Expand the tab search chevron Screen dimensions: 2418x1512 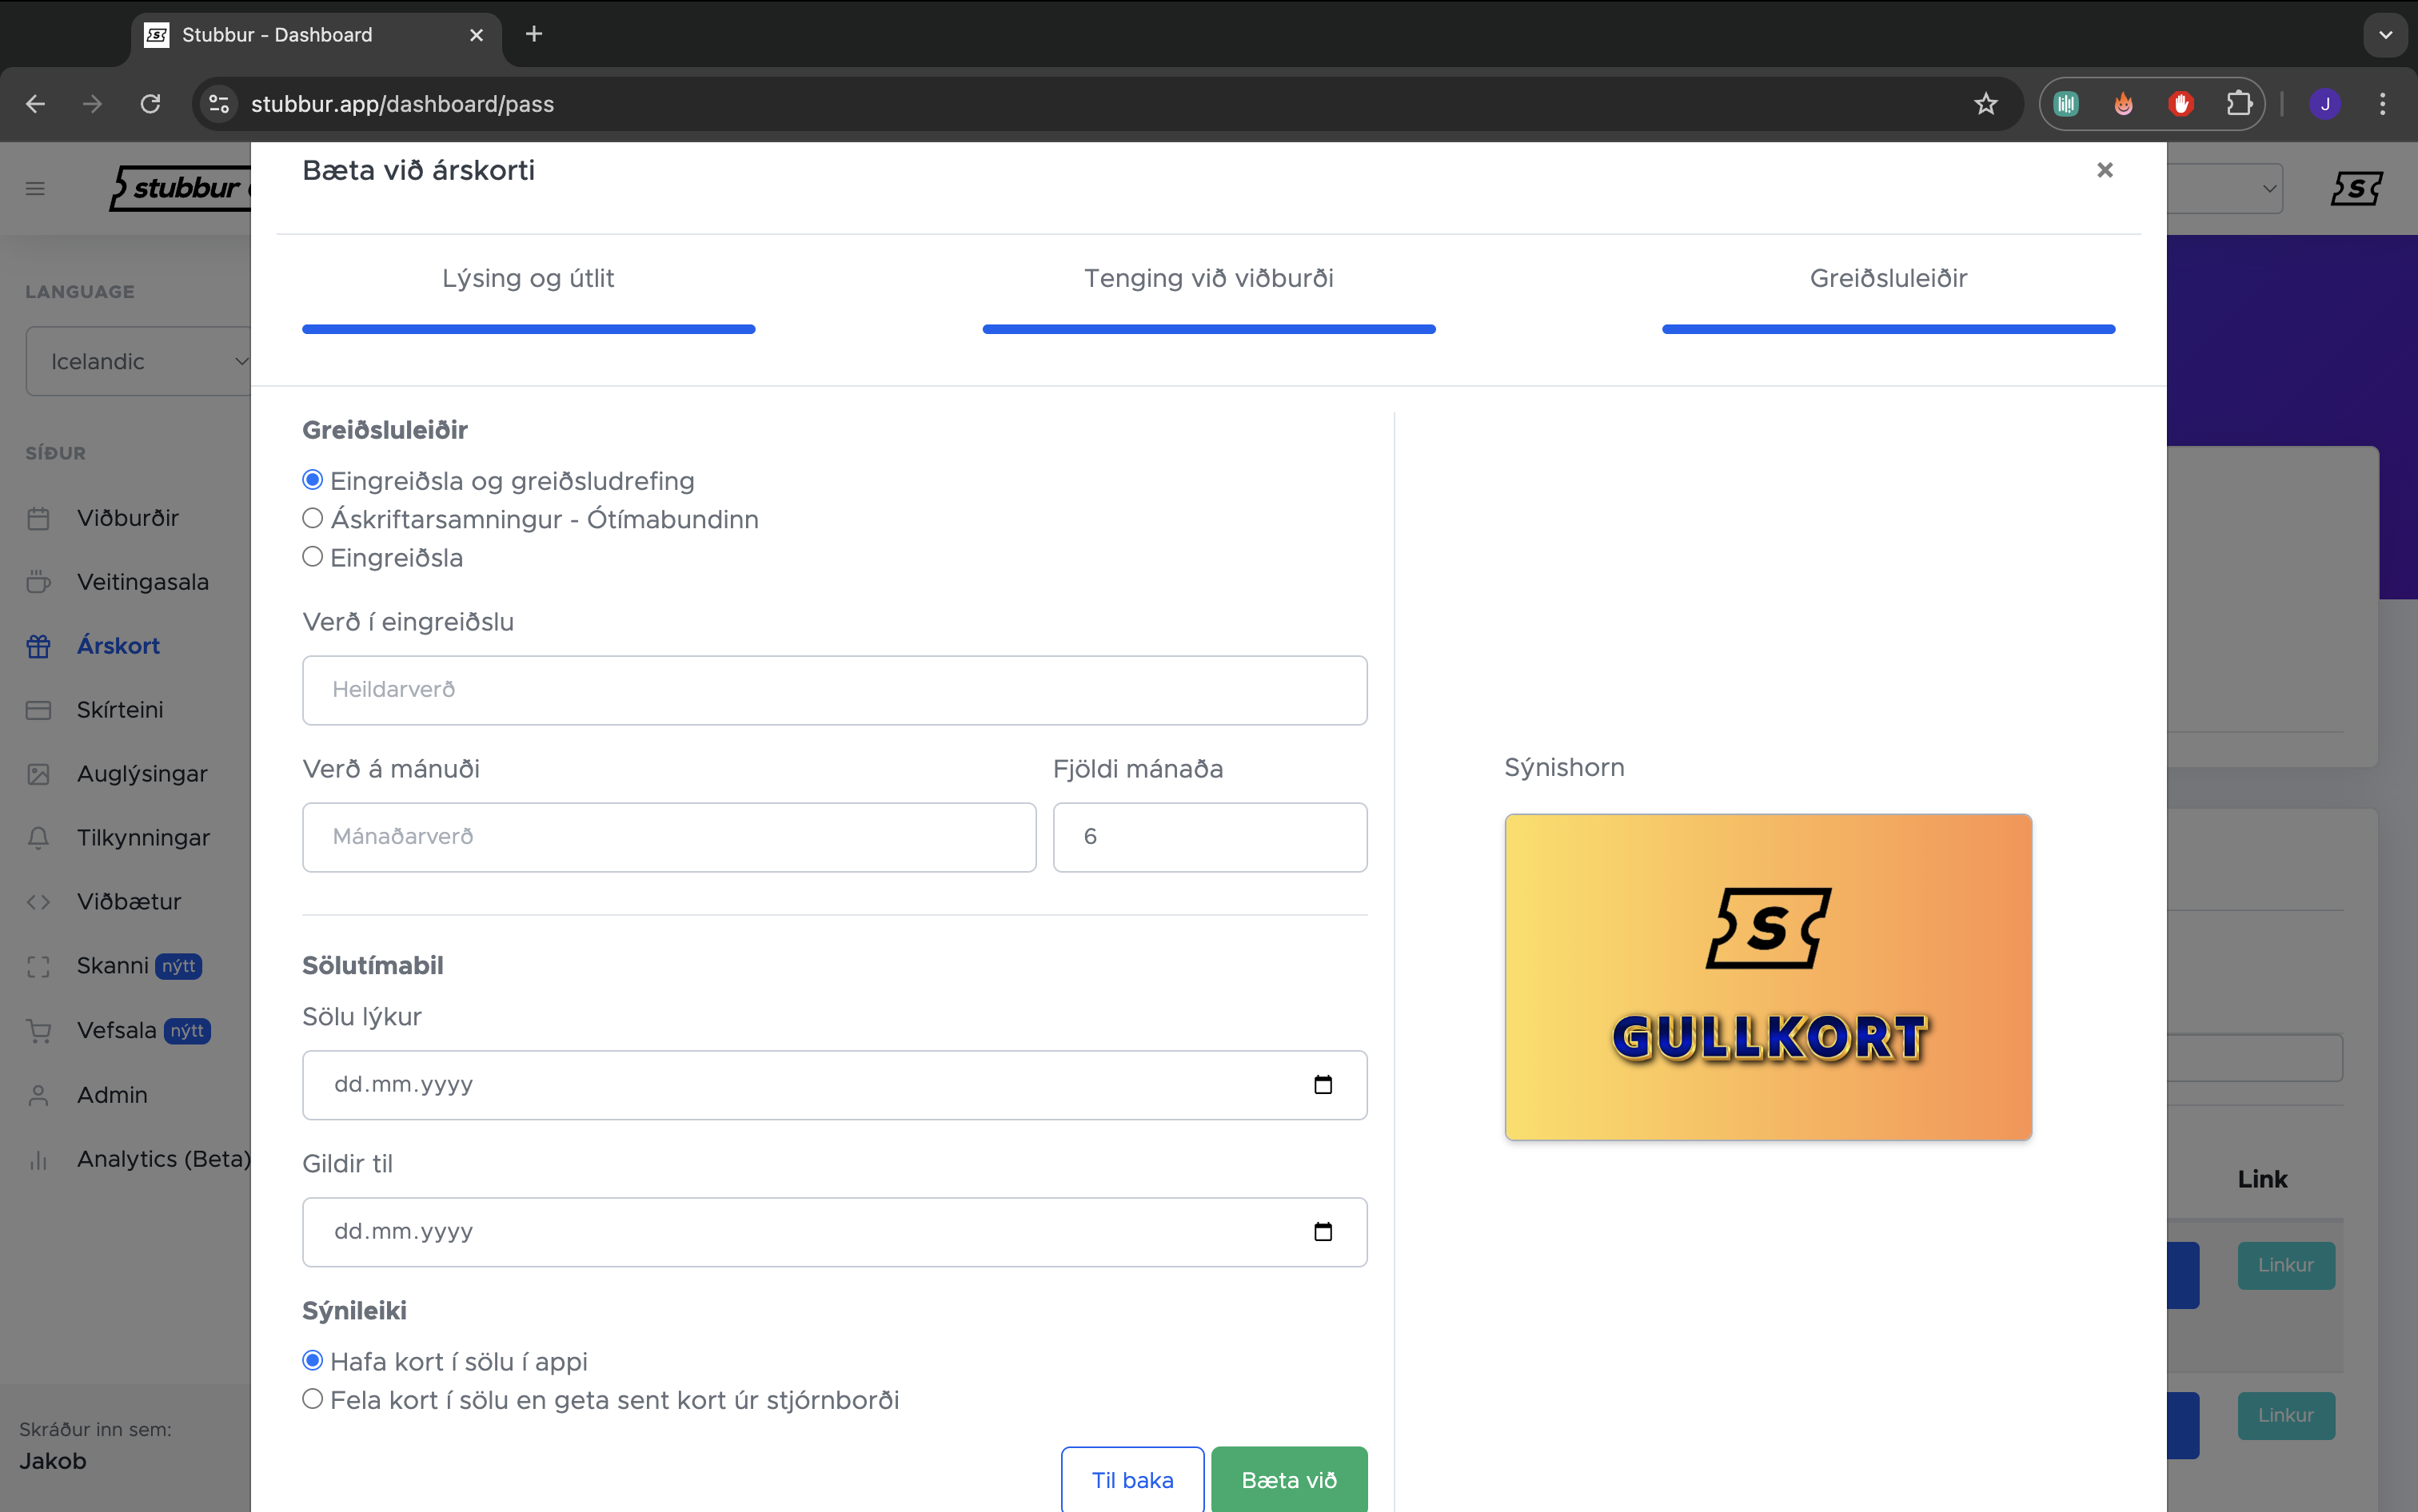(2385, 35)
